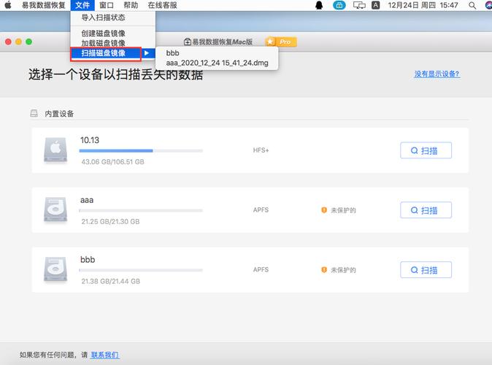
Task: Click the Pro star badge
Action: 281,42
